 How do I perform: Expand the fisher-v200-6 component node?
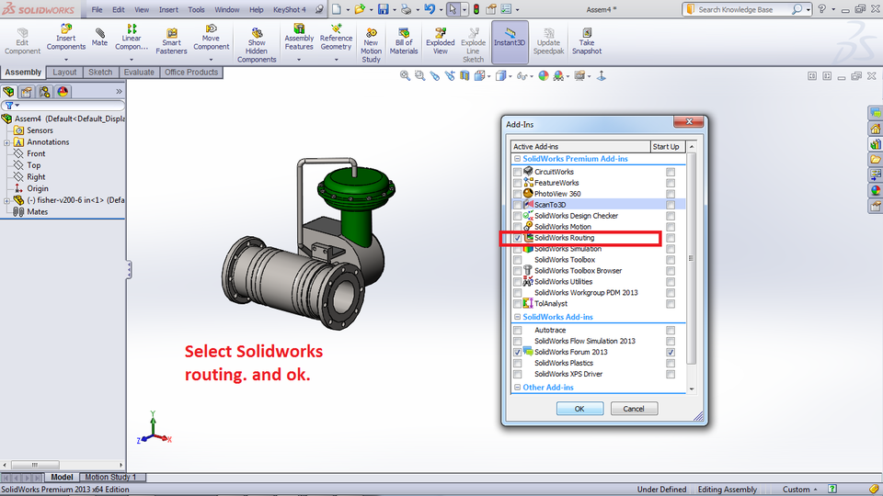click(x=6, y=201)
